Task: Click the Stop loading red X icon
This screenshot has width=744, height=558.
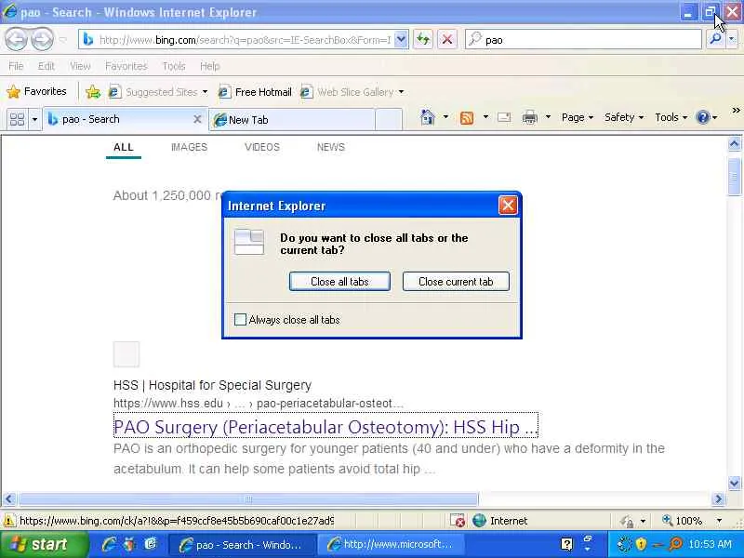Action: [x=447, y=39]
